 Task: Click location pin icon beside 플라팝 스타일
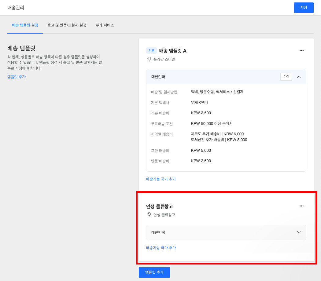click(x=149, y=59)
